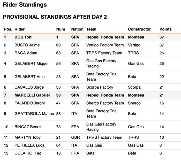Click the Points column header

(165, 29)
